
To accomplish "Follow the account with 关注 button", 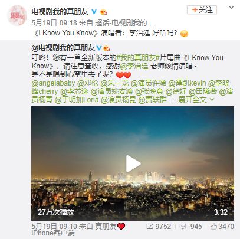I will (x=202, y=10).
